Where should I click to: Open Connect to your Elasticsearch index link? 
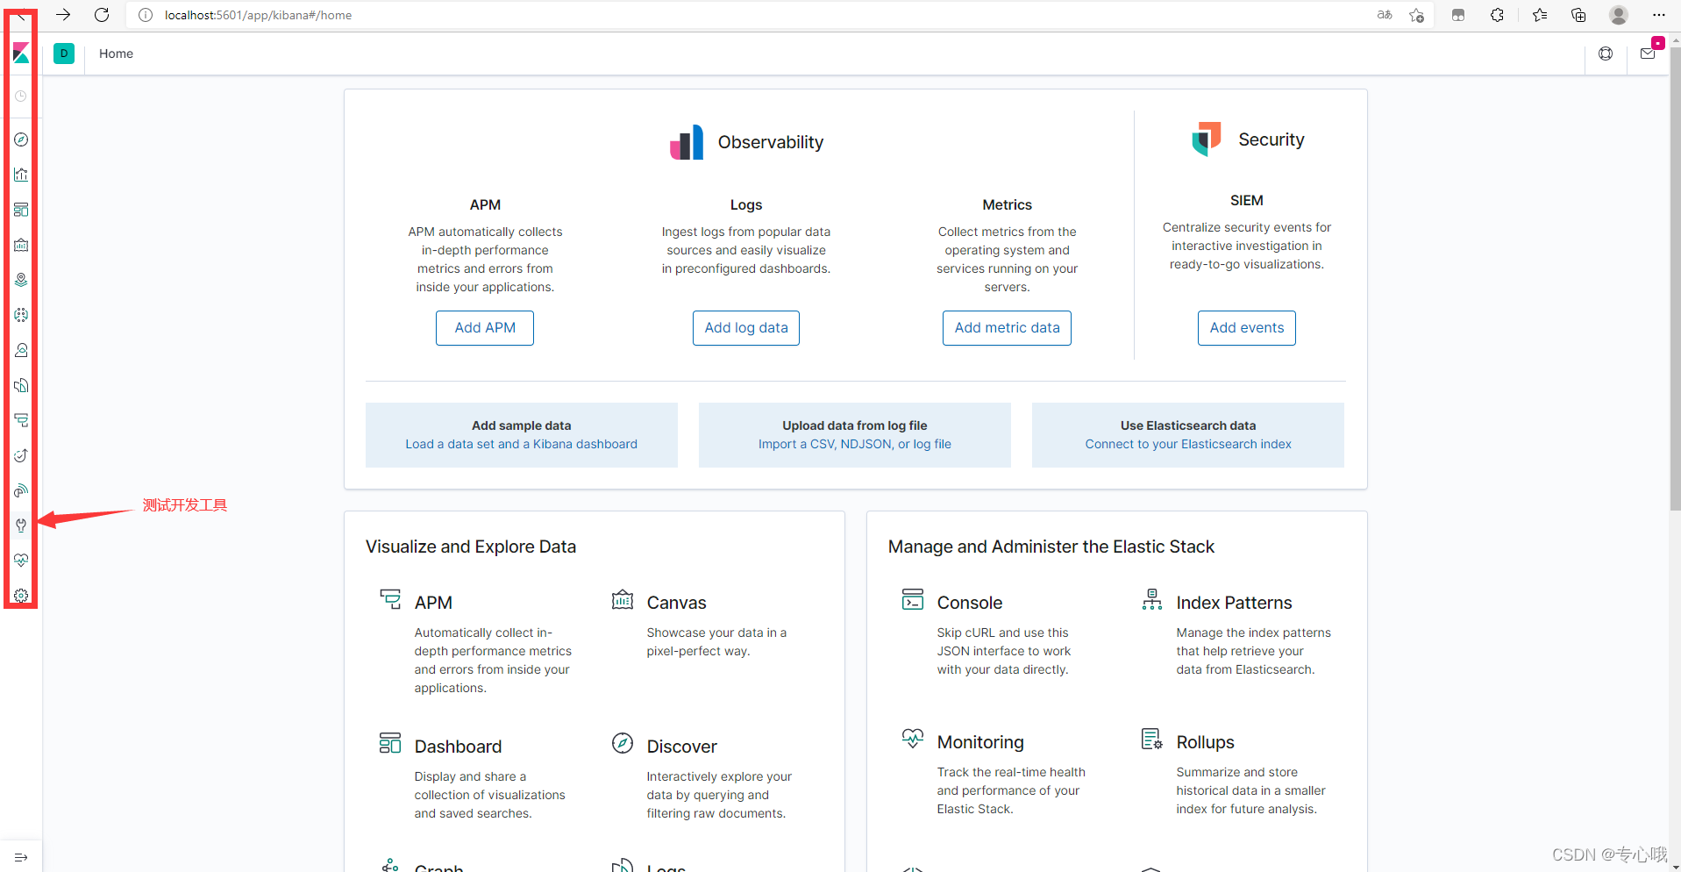tap(1188, 444)
